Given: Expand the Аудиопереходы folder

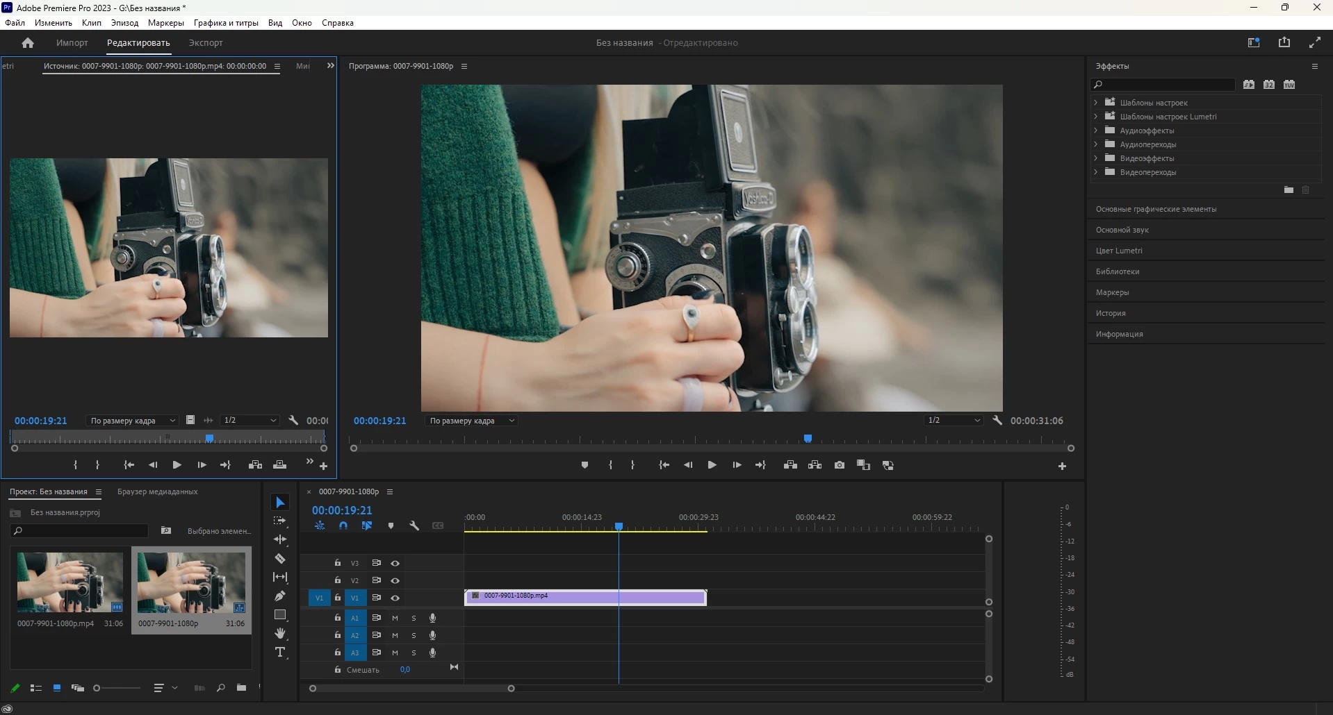Looking at the screenshot, I should [x=1096, y=144].
